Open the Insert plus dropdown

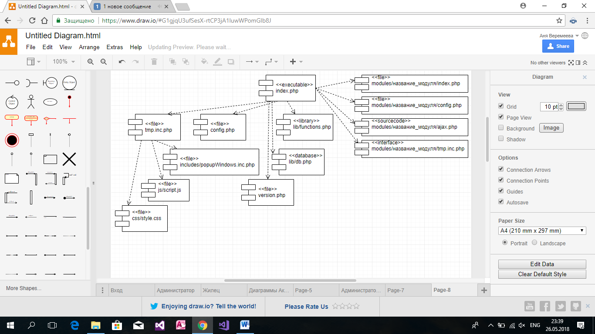296,62
